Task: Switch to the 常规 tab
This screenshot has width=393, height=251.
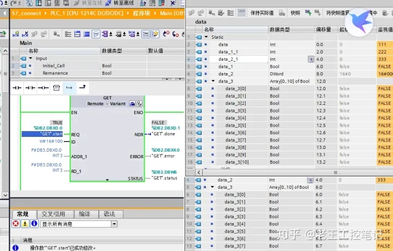Action: point(23,214)
